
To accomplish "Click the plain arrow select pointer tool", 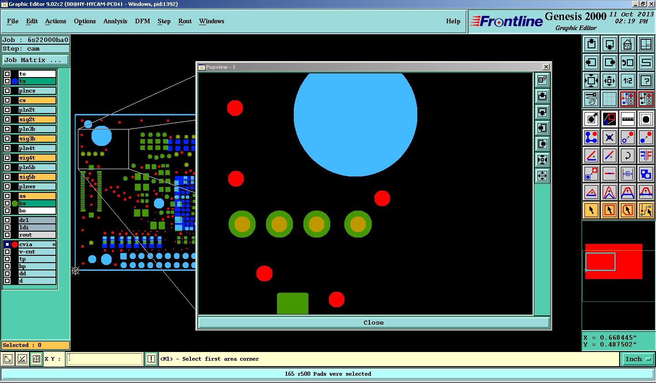I will point(591,210).
